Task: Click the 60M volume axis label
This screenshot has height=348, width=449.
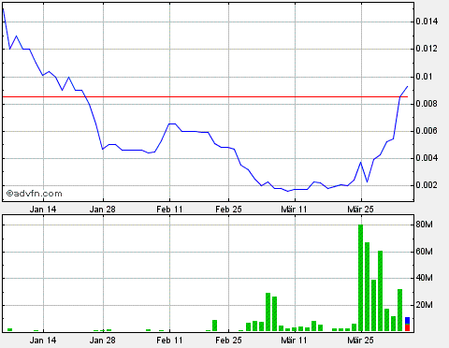Action: pyautogui.click(x=424, y=252)
